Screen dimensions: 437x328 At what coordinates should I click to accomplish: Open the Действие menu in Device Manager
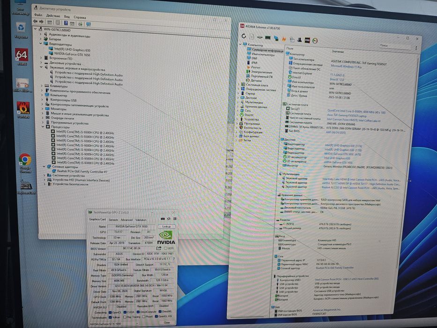coord(53,16)
